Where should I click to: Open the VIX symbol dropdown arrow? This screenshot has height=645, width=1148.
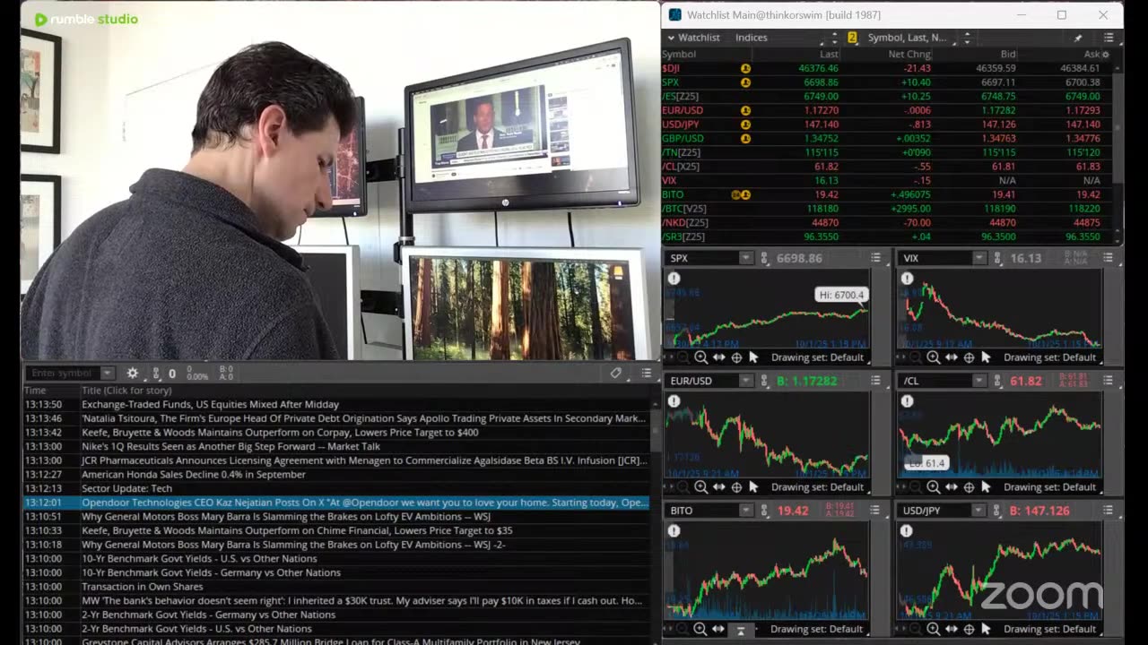[978, 258]
